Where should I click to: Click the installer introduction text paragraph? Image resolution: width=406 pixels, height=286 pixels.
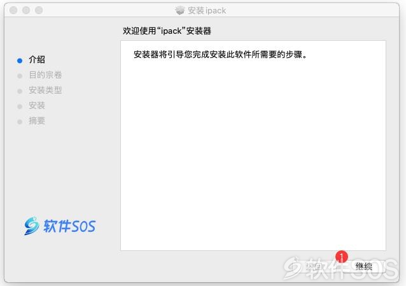[x=220, y=54]
